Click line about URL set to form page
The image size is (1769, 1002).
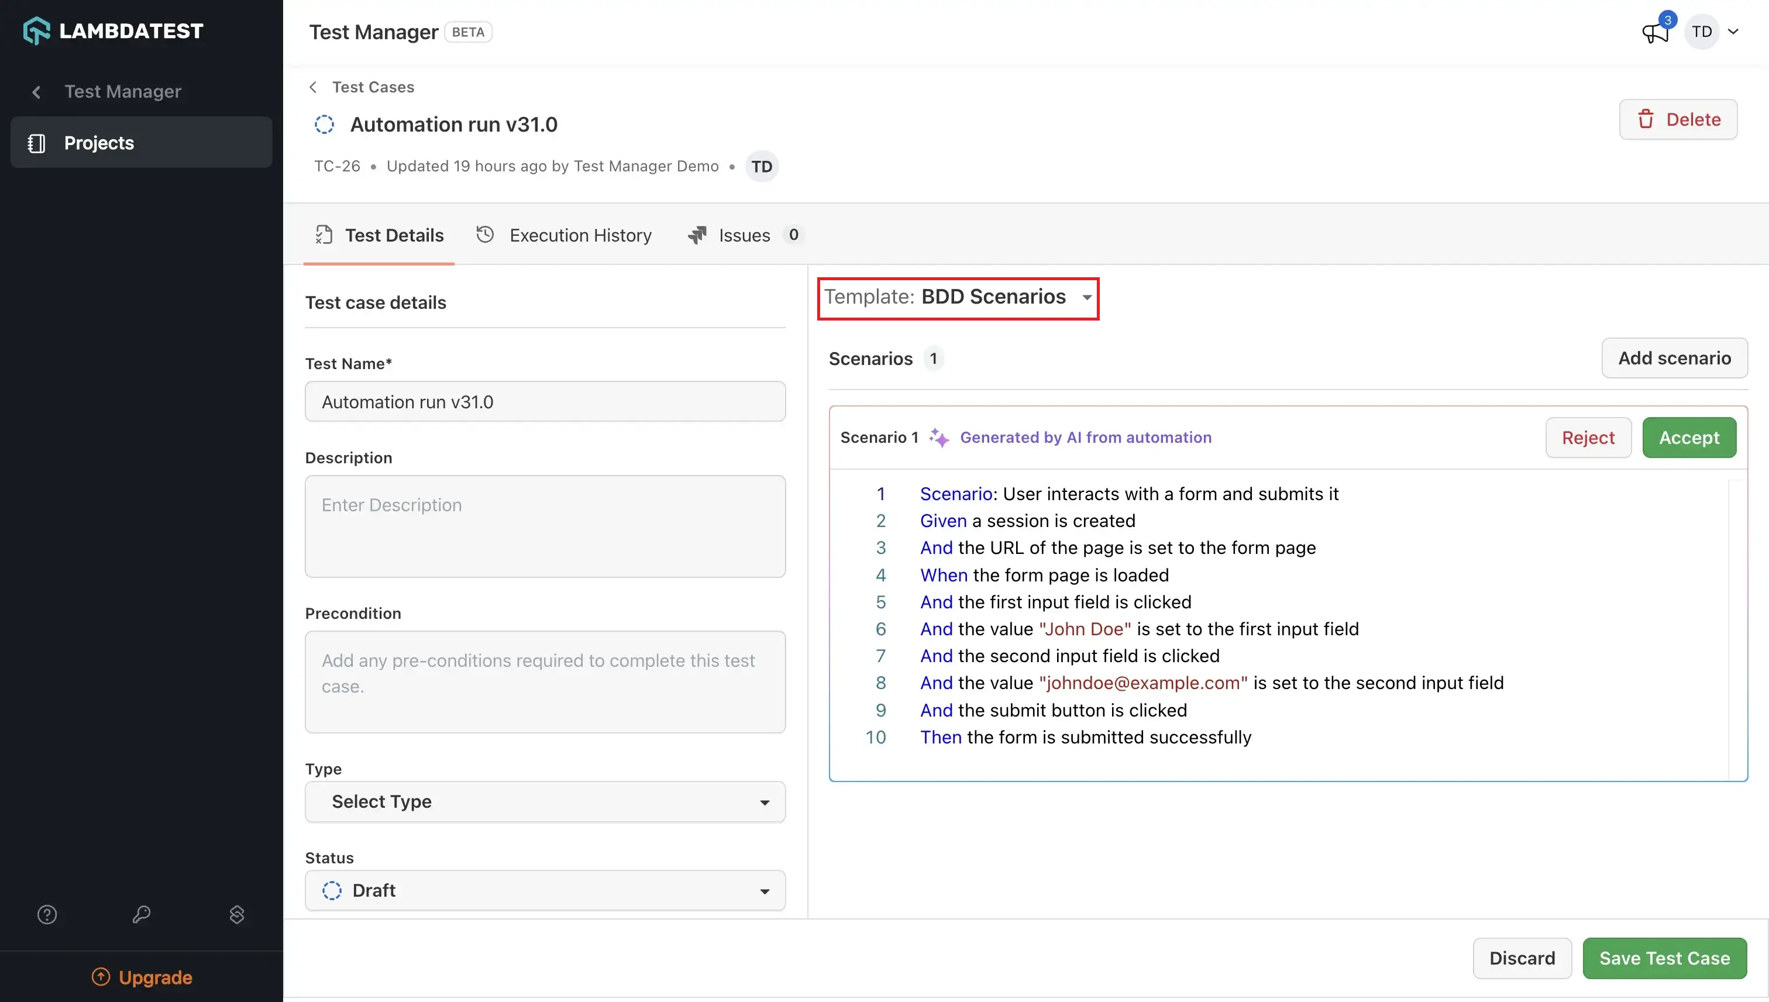click(1117, 548)
